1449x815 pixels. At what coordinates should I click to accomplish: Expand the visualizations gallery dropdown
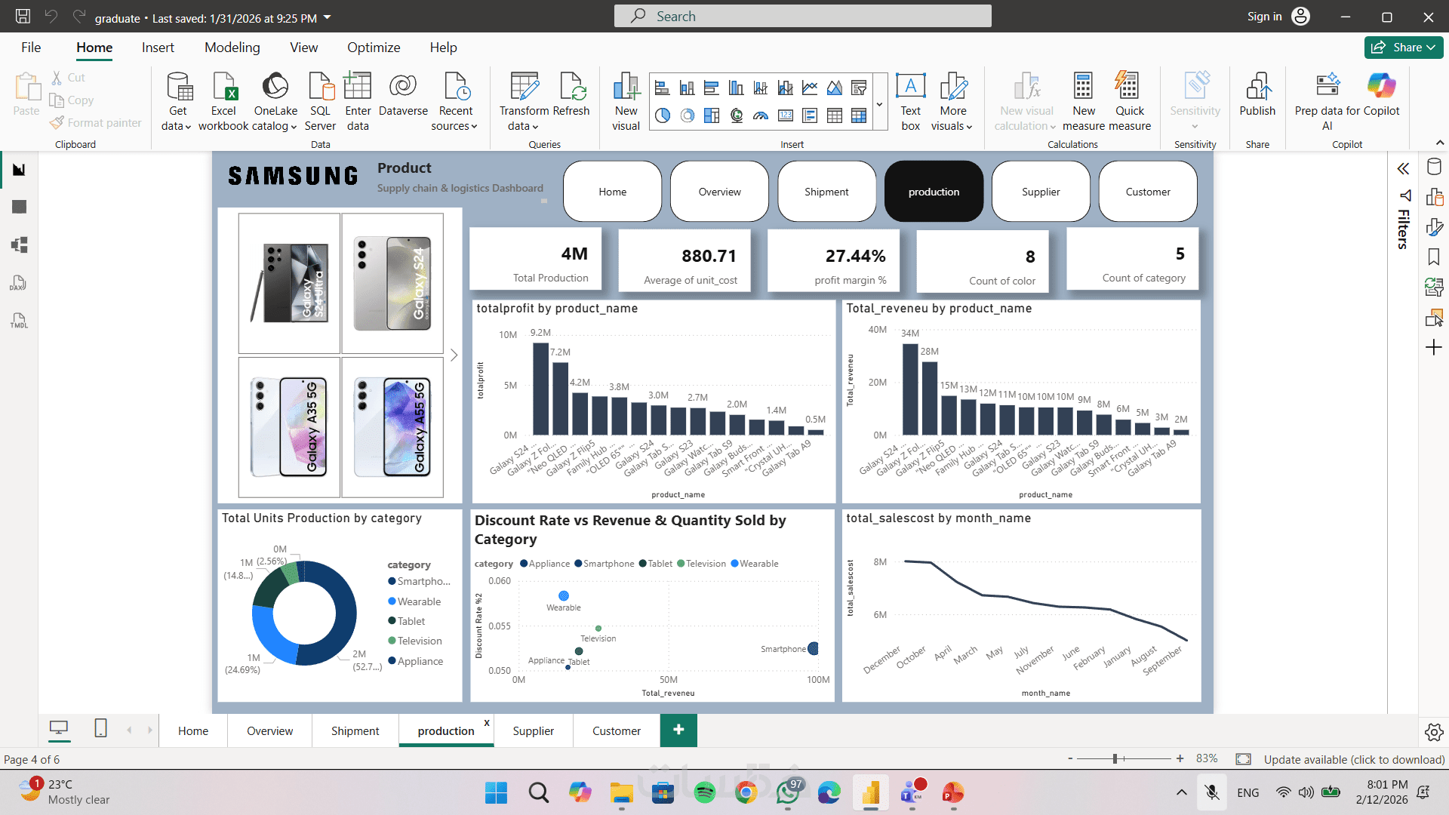point(879,104)
